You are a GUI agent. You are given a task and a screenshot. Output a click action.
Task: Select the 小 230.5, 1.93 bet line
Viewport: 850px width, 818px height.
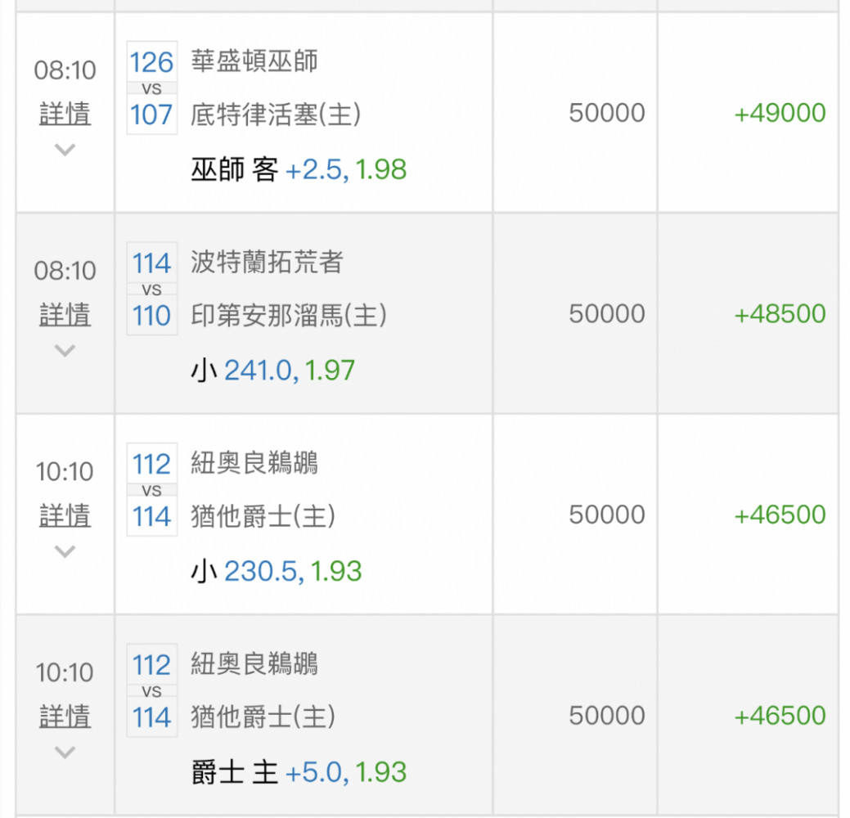tap(277, 571)
